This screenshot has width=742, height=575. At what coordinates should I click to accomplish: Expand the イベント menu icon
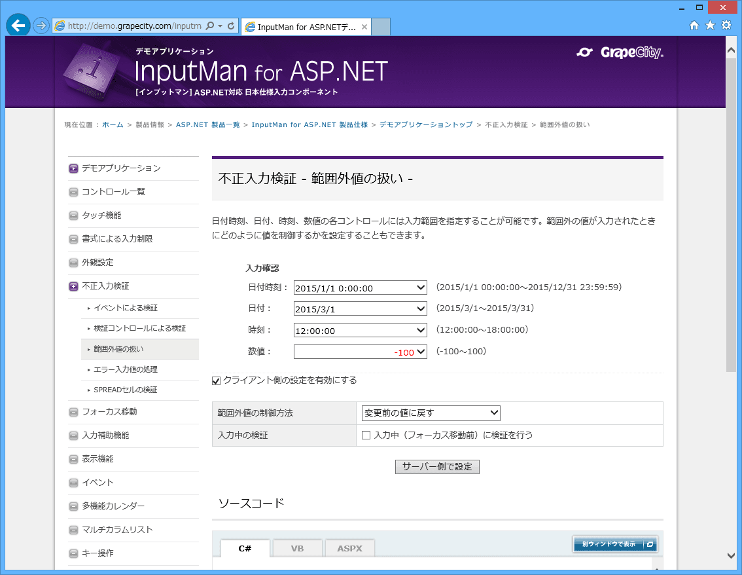[x=73, y=483]
